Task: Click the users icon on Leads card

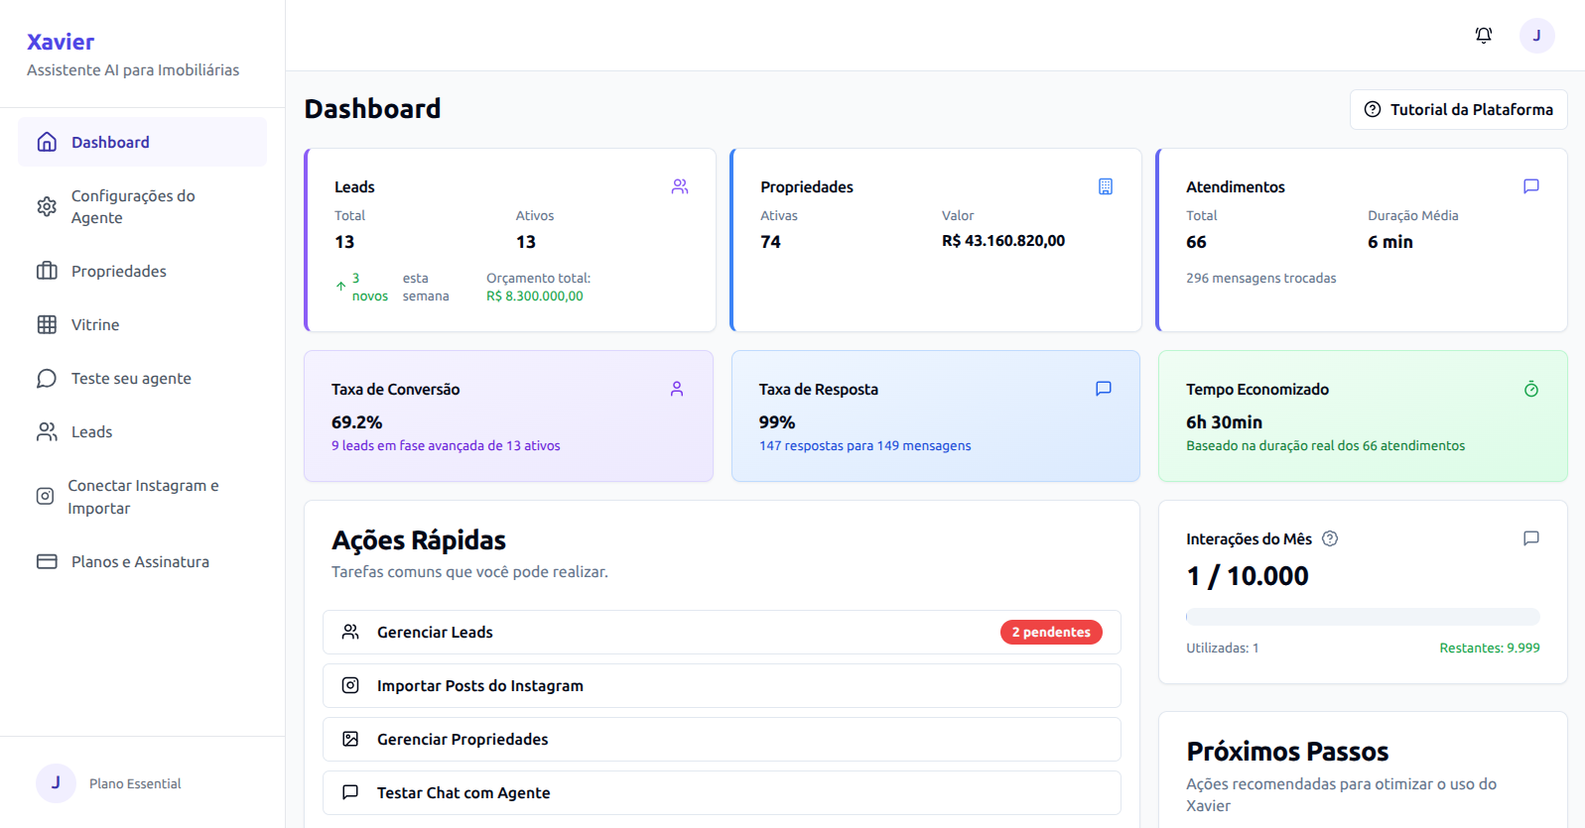Action: pyautogui.click(x=680, y=186)
